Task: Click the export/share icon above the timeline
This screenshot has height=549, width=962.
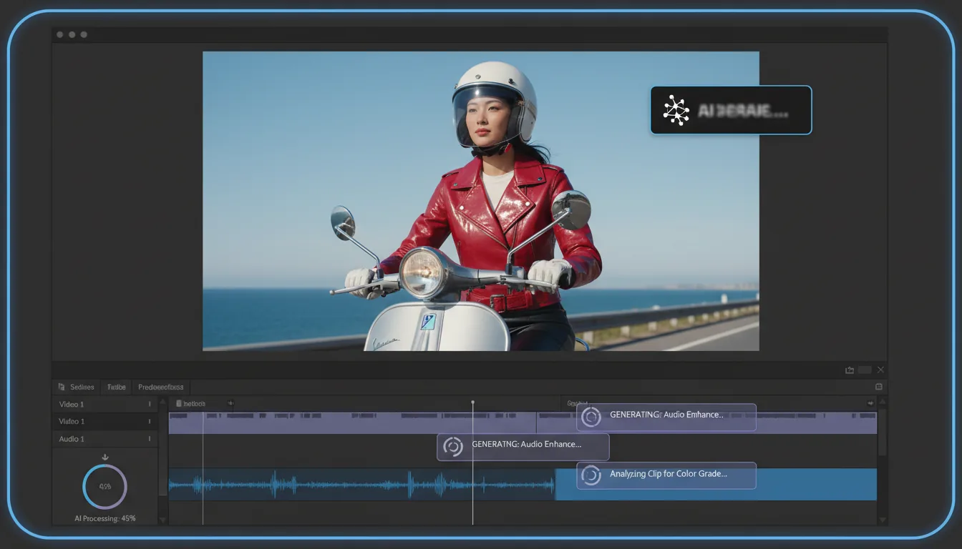Action: [850, 370]
